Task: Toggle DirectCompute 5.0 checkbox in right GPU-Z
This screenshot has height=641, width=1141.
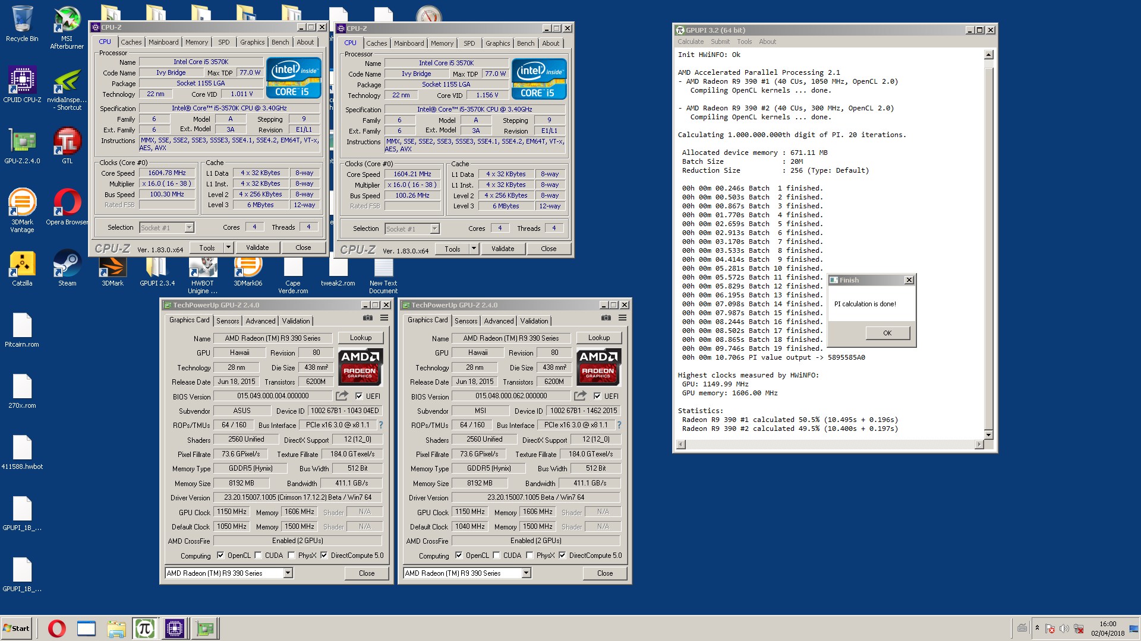Action: (562, 556)
